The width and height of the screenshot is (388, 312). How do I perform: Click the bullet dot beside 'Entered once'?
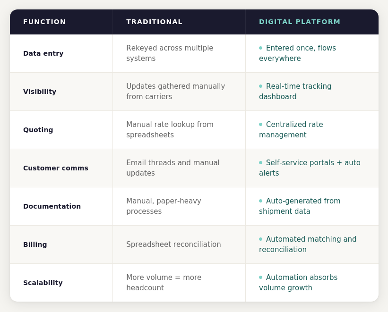point(260,48)
